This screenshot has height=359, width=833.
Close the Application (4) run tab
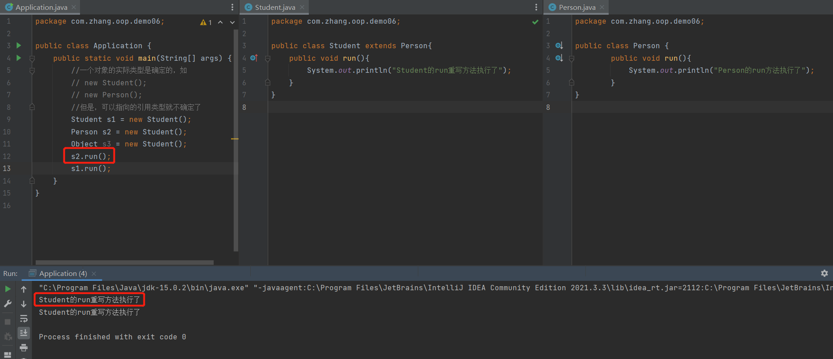click(x=94, y=273)
